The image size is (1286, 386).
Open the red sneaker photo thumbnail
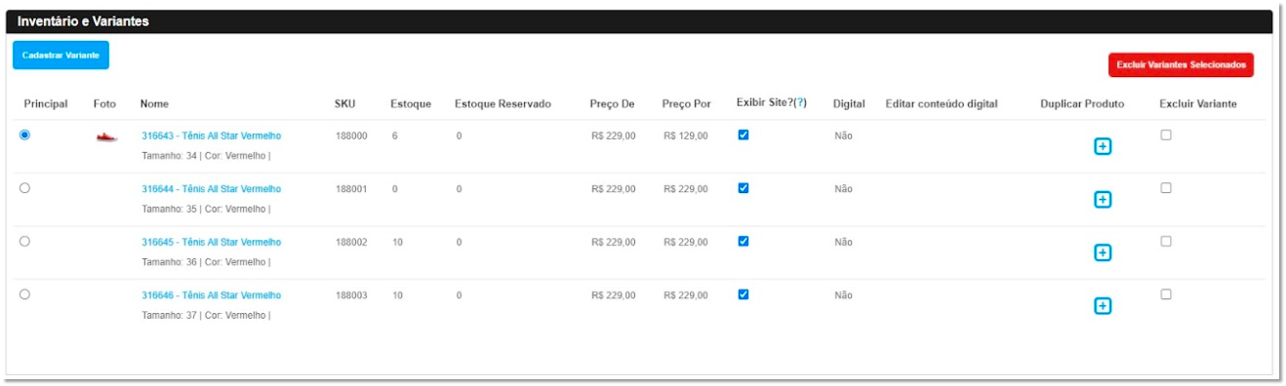point(106,137)
